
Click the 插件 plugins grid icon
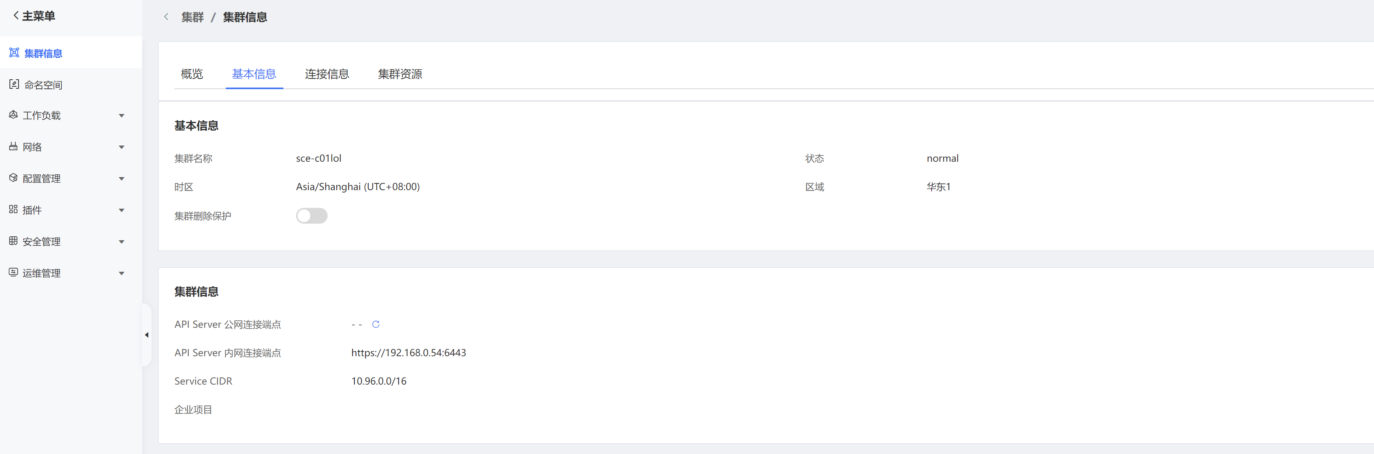13,209
